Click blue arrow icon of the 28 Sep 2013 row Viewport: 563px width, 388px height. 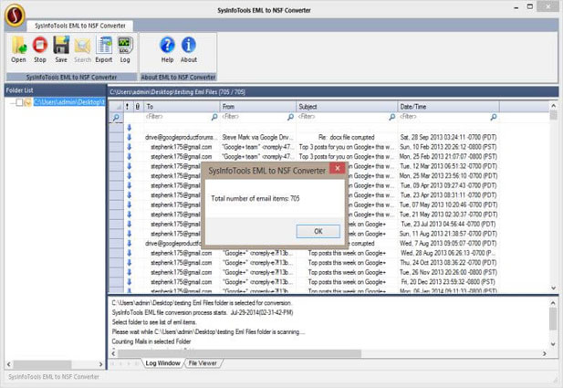coord(130,137)
